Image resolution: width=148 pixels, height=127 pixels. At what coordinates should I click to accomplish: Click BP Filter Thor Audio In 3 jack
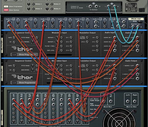(115, 46)
